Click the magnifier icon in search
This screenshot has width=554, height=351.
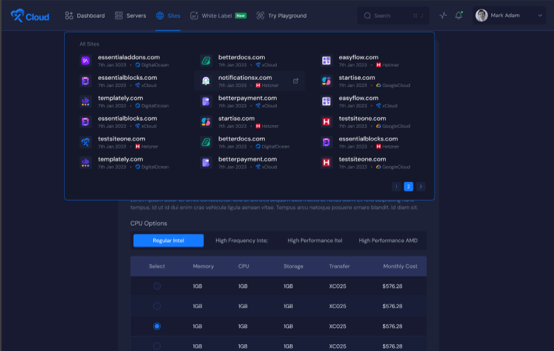(367, 16)
